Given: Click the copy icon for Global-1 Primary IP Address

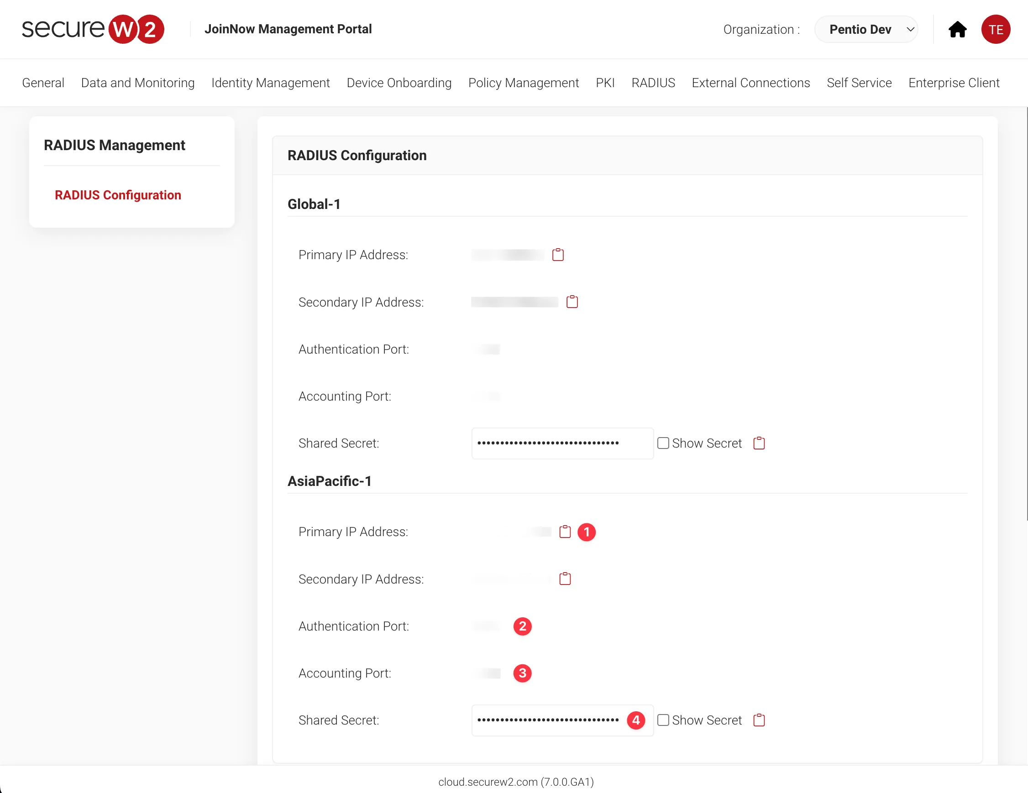Looking at the screenshot, I should pos(557,255).
